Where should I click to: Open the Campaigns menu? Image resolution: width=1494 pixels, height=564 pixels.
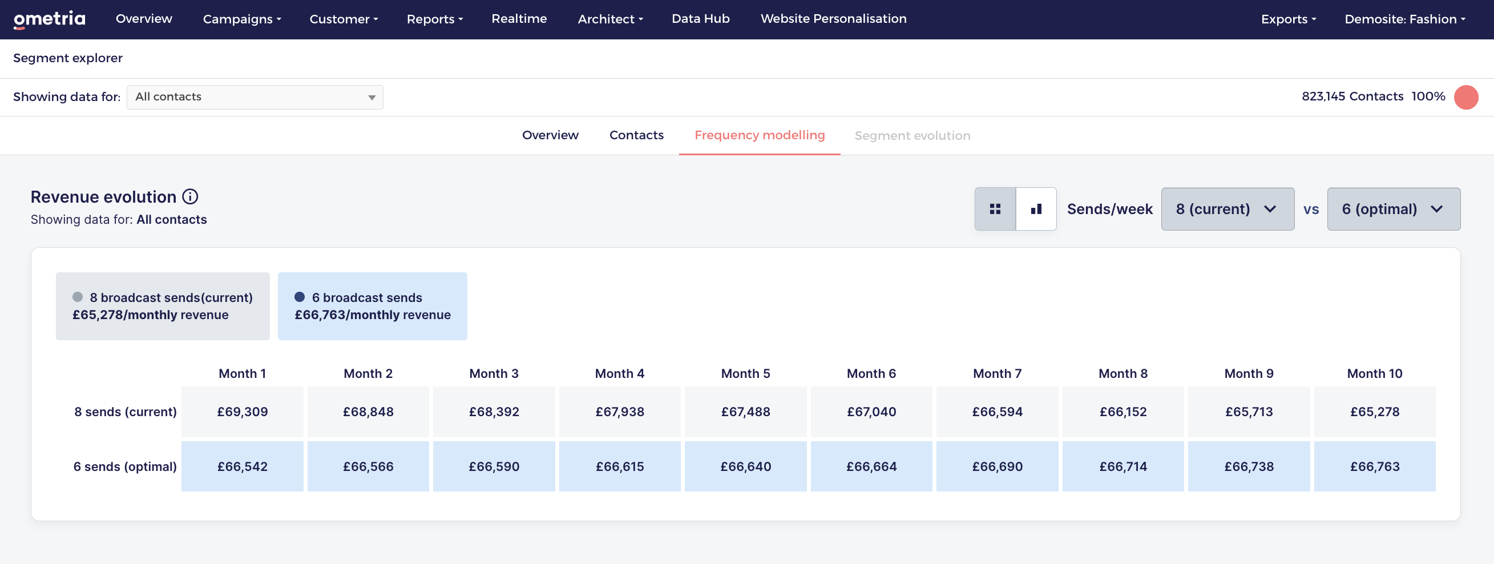[x=242, y=19]
